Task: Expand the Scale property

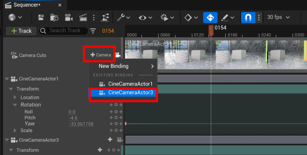Action: click(15, 130)
